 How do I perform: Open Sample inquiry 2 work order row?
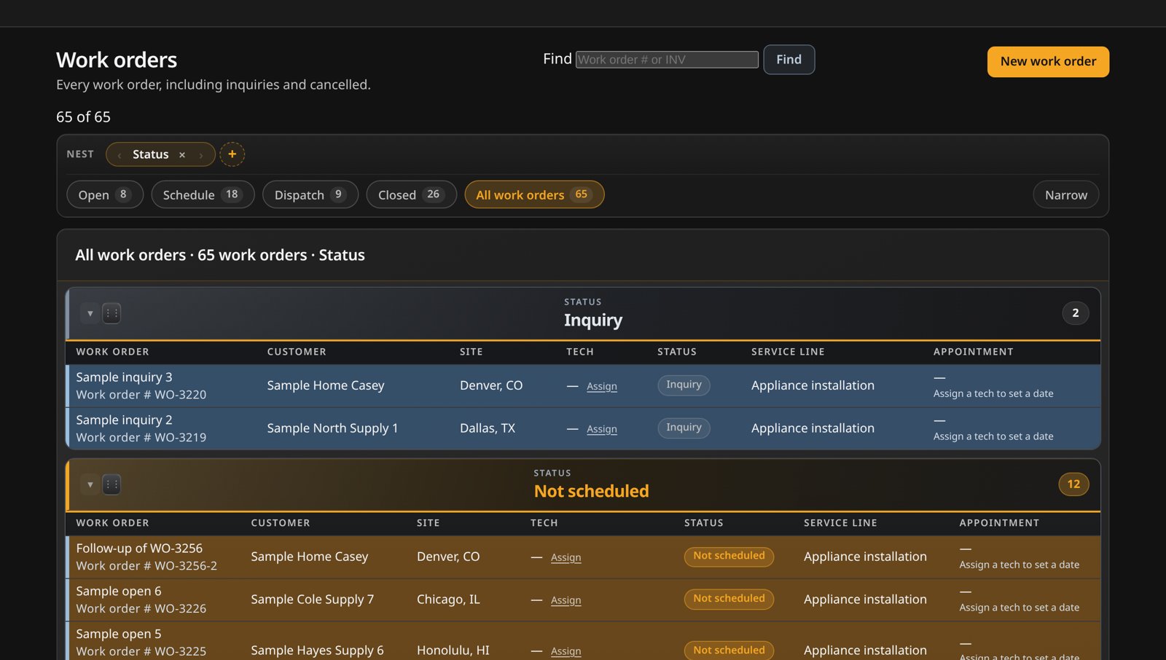(583, 428)
